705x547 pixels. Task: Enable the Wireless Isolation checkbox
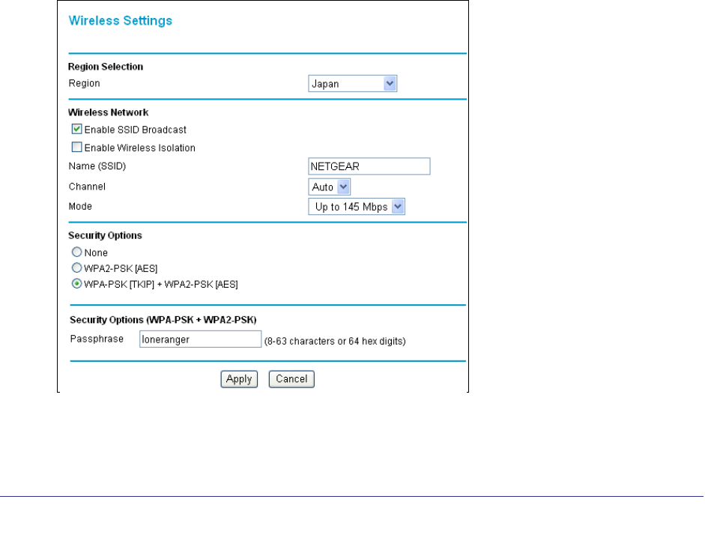click(77, 147)
